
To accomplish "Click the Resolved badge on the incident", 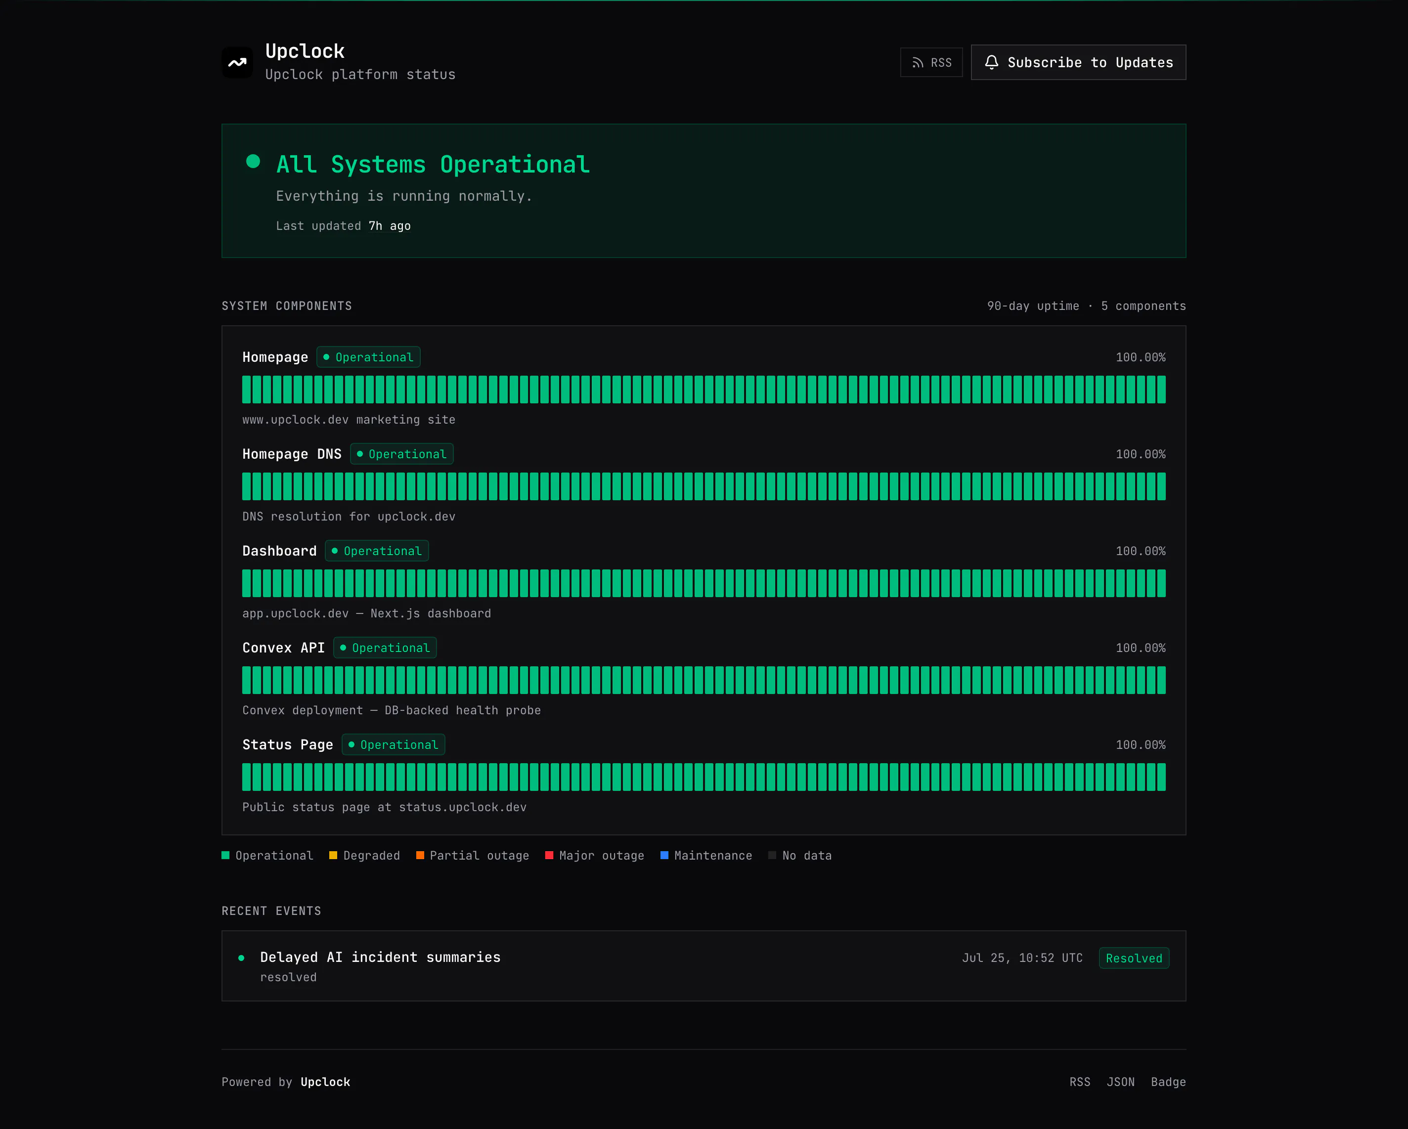I will [x=1134, y=958].
